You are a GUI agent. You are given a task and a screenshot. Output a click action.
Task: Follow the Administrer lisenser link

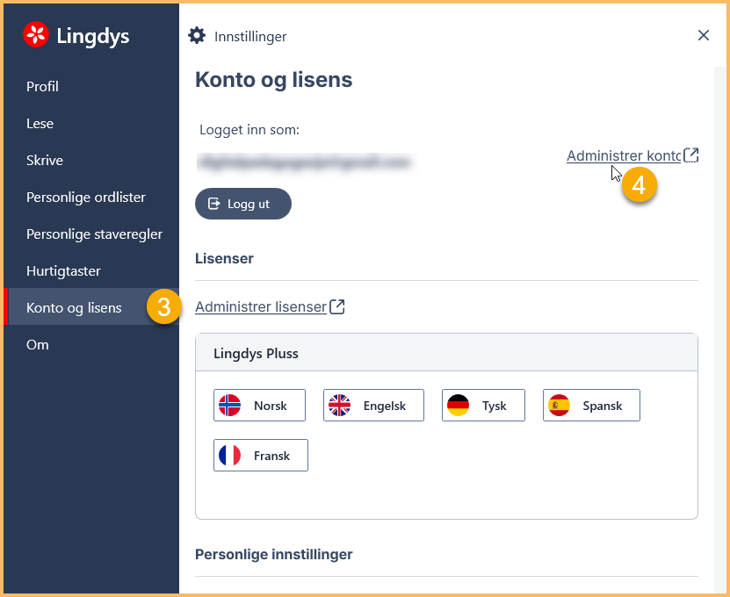click(260, 306)
